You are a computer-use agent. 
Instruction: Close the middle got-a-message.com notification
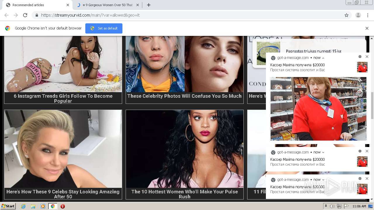pos(367,151)
